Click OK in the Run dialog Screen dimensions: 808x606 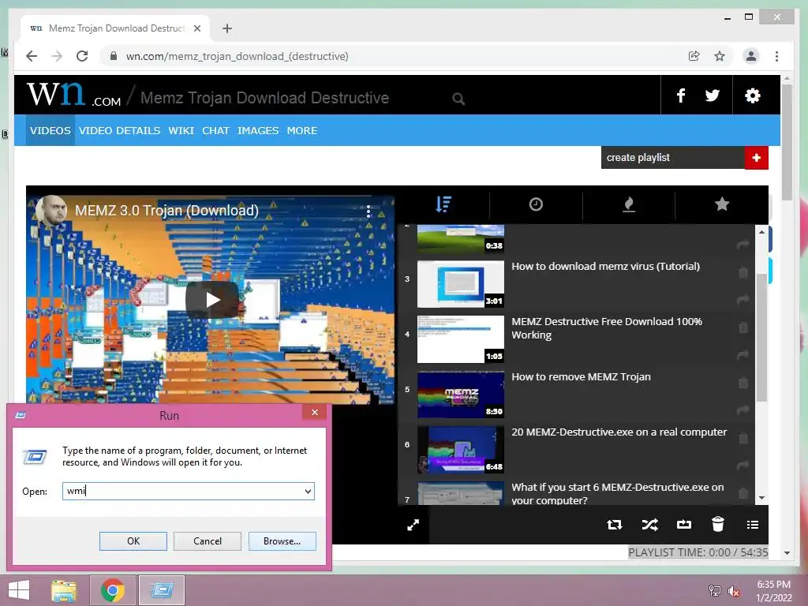coord(133,541)
